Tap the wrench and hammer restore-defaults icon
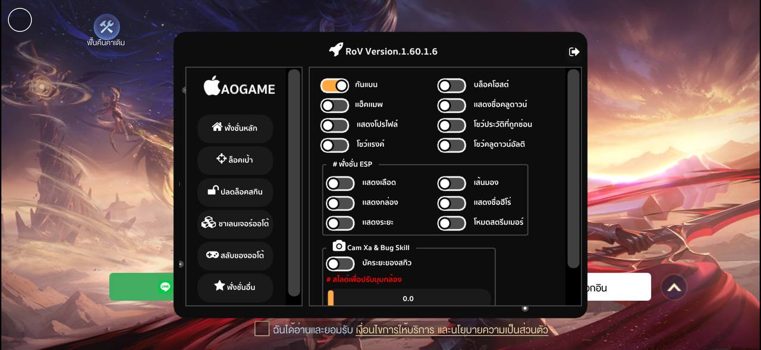Screen dimensions: 761x350 (106, 26)
